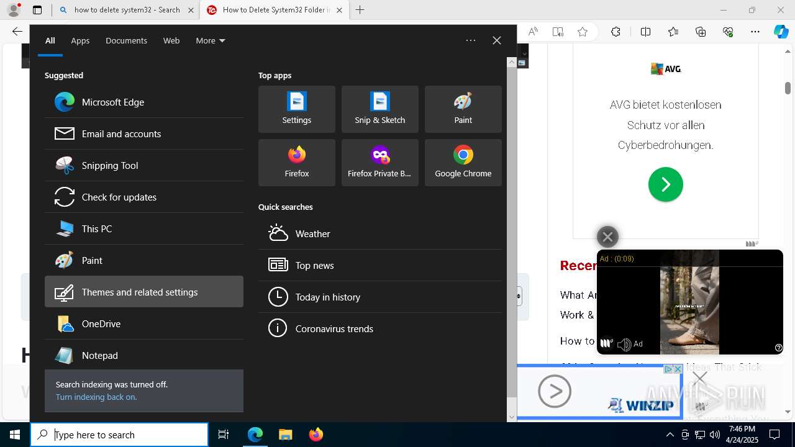795x447 pixels.
Task: Close the WinZip banner ad
Action: [678, 369]
